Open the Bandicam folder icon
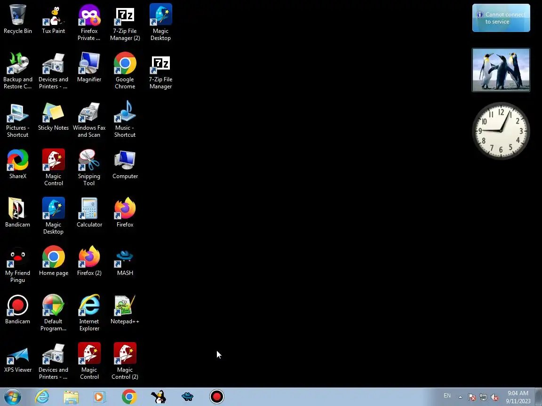The width and height of the screenshot is (542, 406). coord(17,213)
